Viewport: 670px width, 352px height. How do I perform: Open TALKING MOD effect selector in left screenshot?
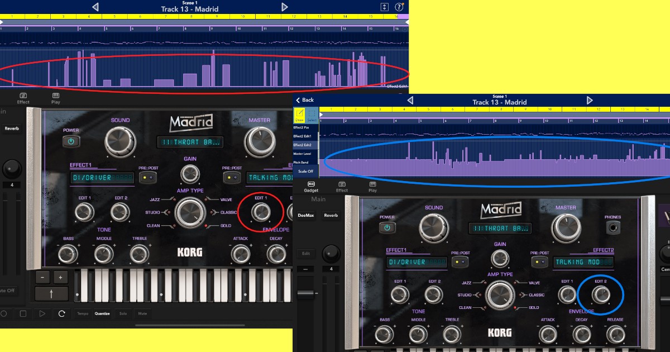click(x=270, y=178)
